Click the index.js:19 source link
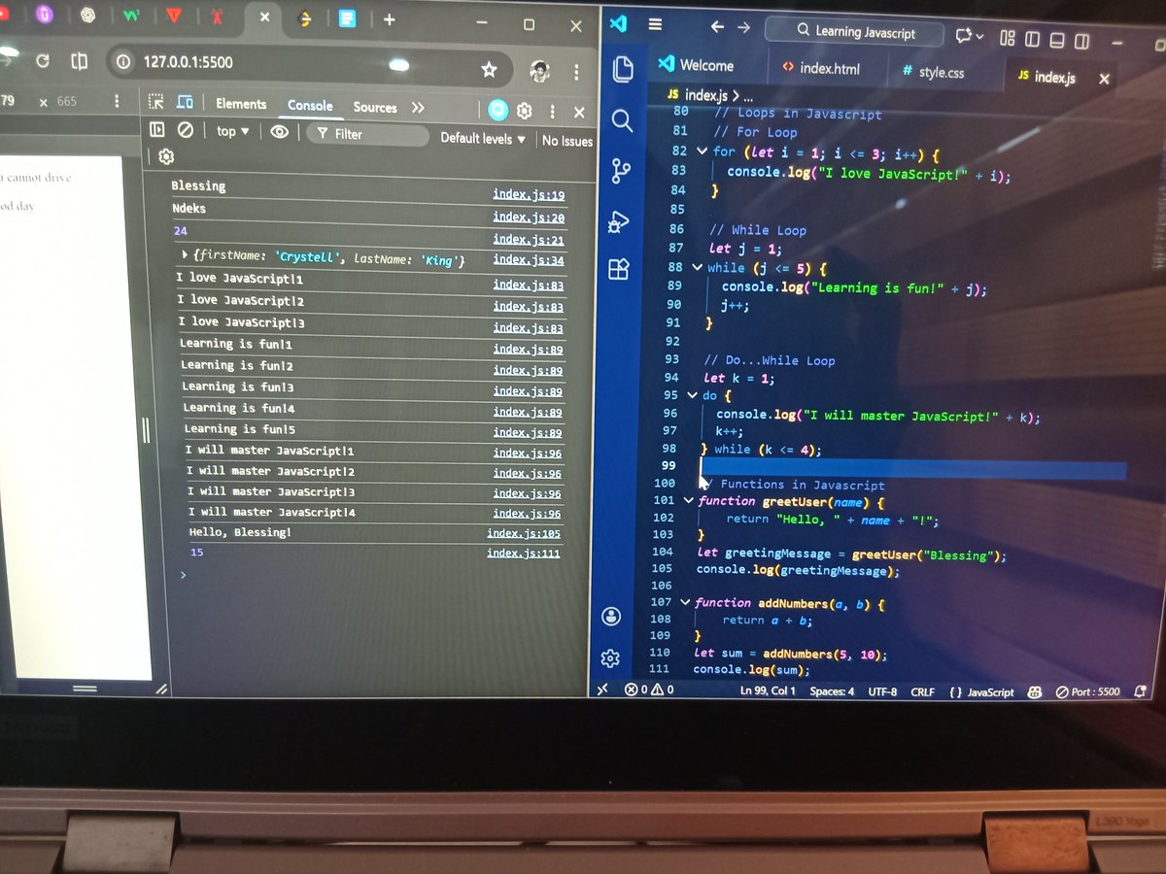1166x874 pixels. (x=529, y=195)
